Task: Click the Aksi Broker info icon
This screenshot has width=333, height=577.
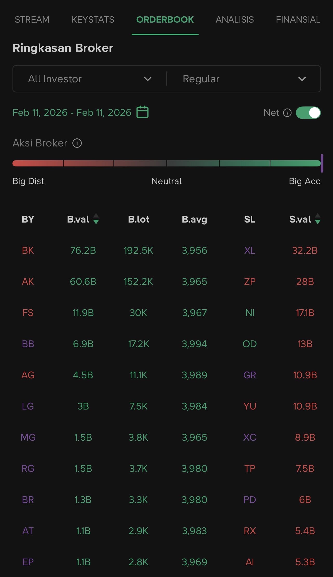Action: pyautogui.click(x=77, y=143)
